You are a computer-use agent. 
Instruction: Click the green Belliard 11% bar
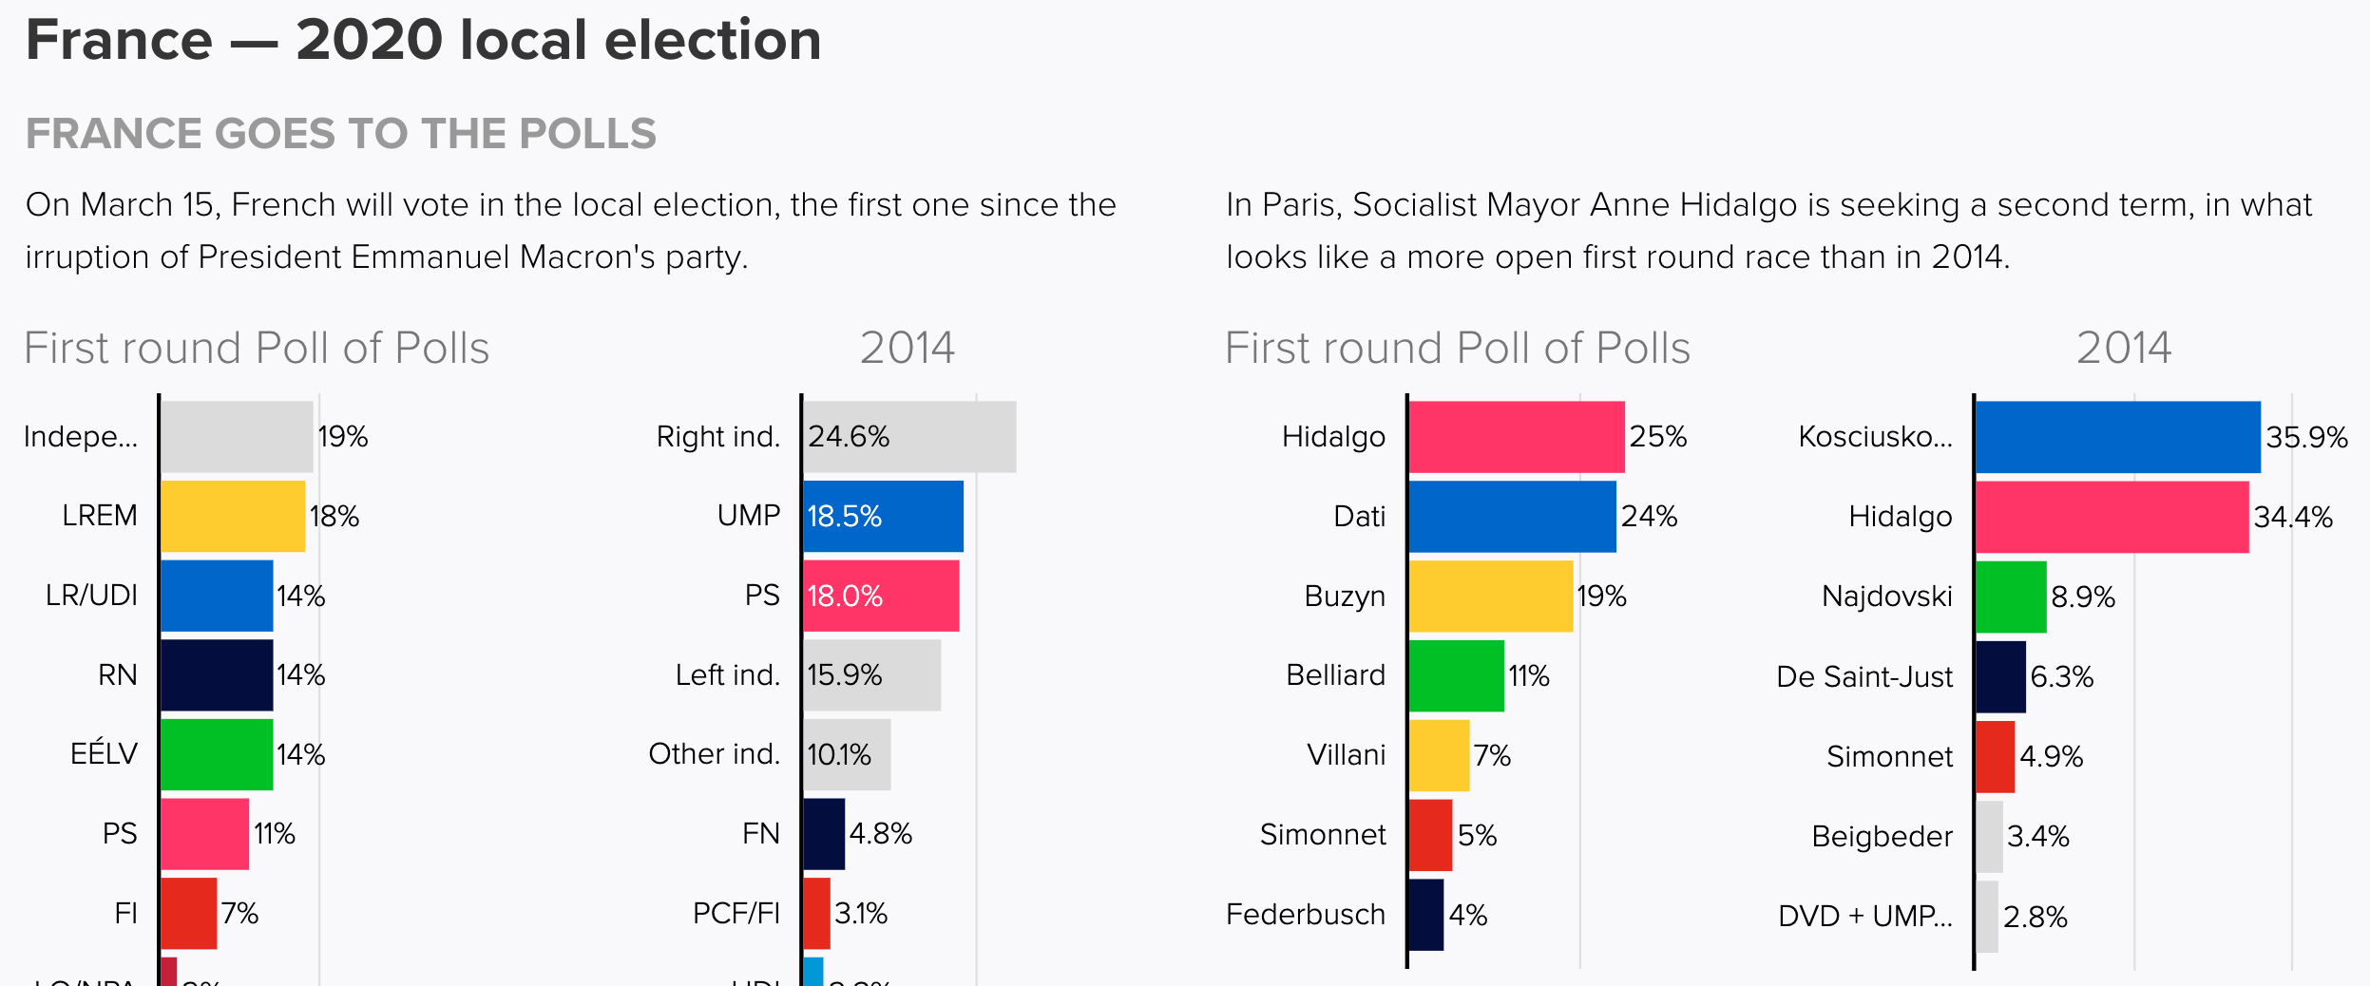(1456, 675)
